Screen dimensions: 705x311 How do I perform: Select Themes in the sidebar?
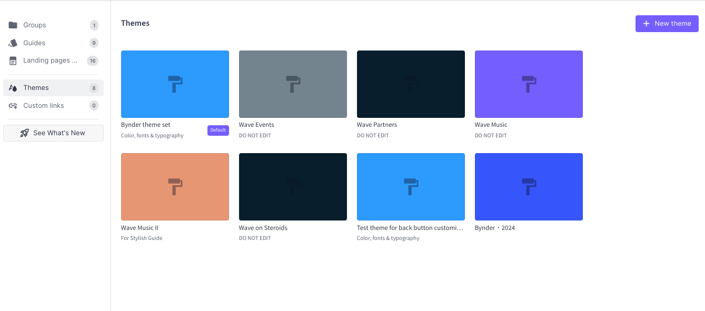click(53, 88)
